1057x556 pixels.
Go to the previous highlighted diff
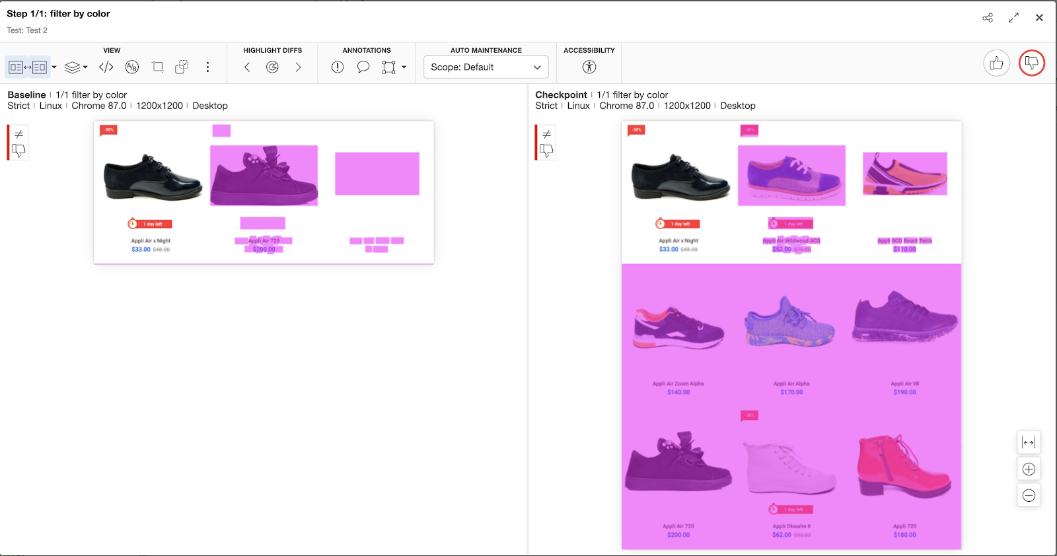pos(247,67)
